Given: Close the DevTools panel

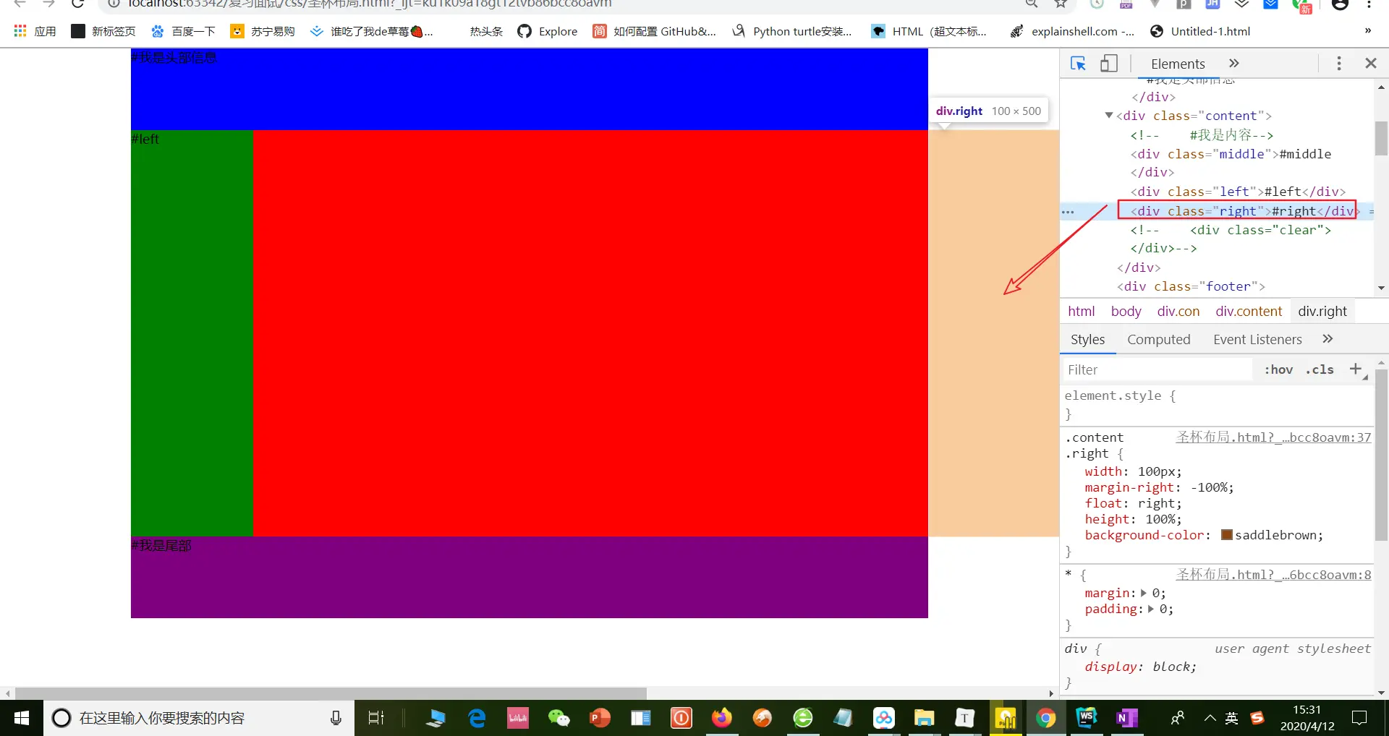Looking at the screenshot, I should pos(1371,64).
